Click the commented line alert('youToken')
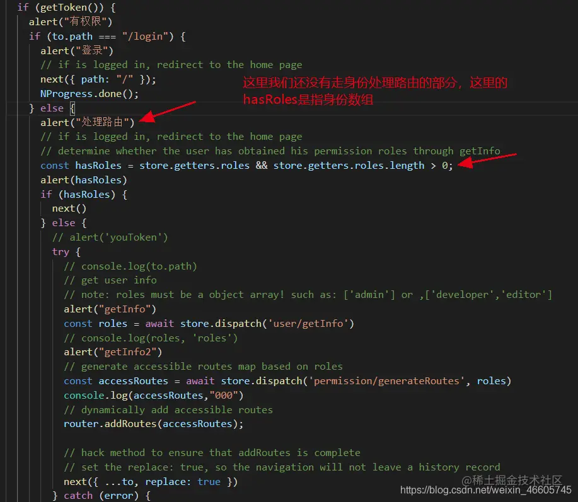 (x=110, y=237)
